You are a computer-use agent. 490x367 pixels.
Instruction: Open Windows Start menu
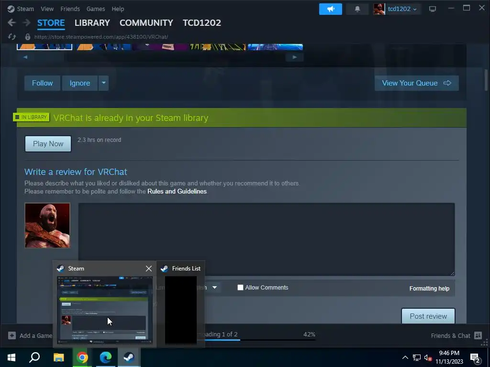(11, 357)
